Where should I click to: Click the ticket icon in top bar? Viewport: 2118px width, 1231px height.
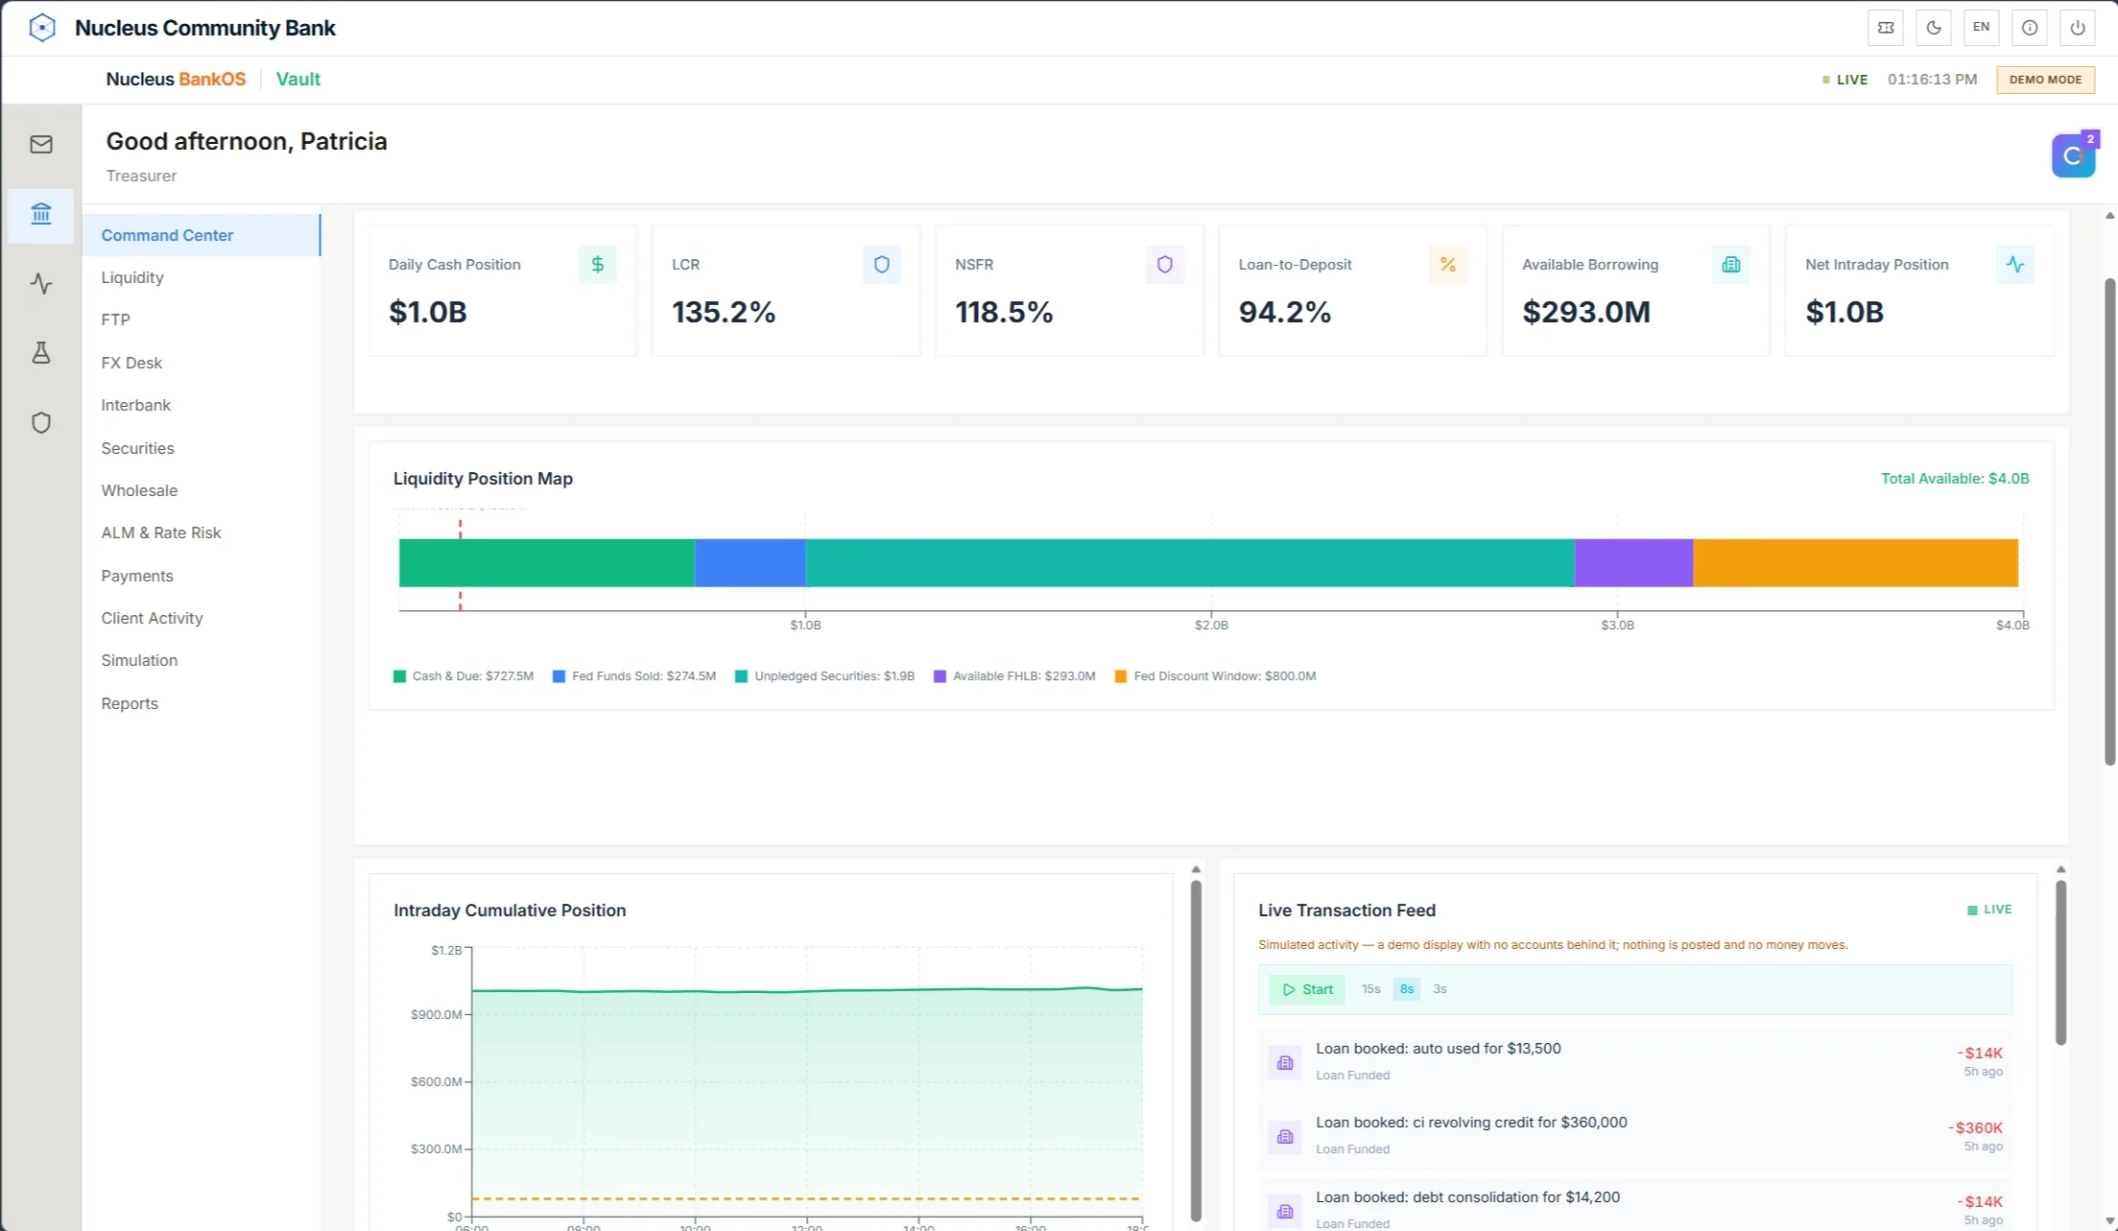1886,28
